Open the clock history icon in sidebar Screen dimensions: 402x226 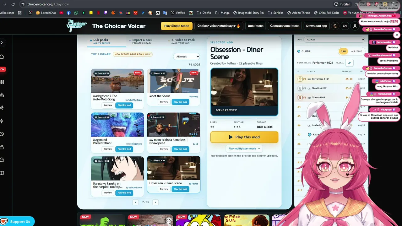(2, 134)
